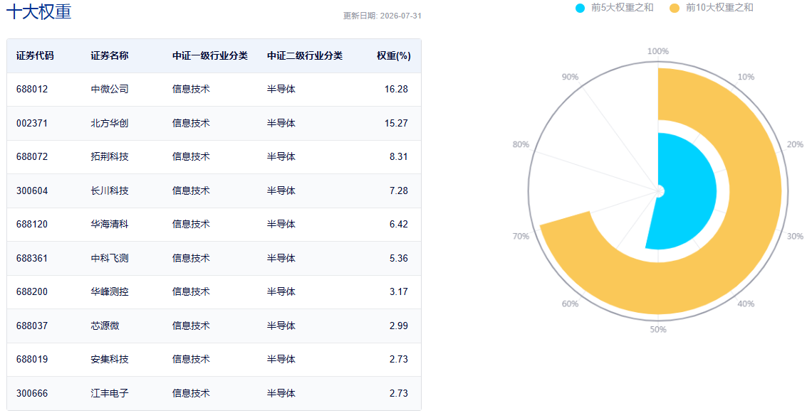Click the 50% chart axis label
Viewport: 812px width, 413px height.
pos(658,329)
